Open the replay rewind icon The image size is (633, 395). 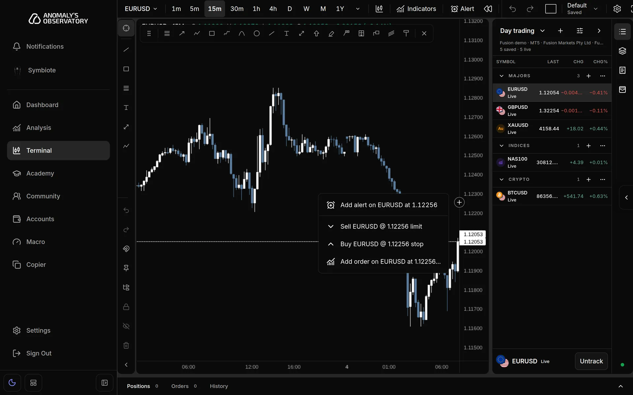tap(488, 9)
